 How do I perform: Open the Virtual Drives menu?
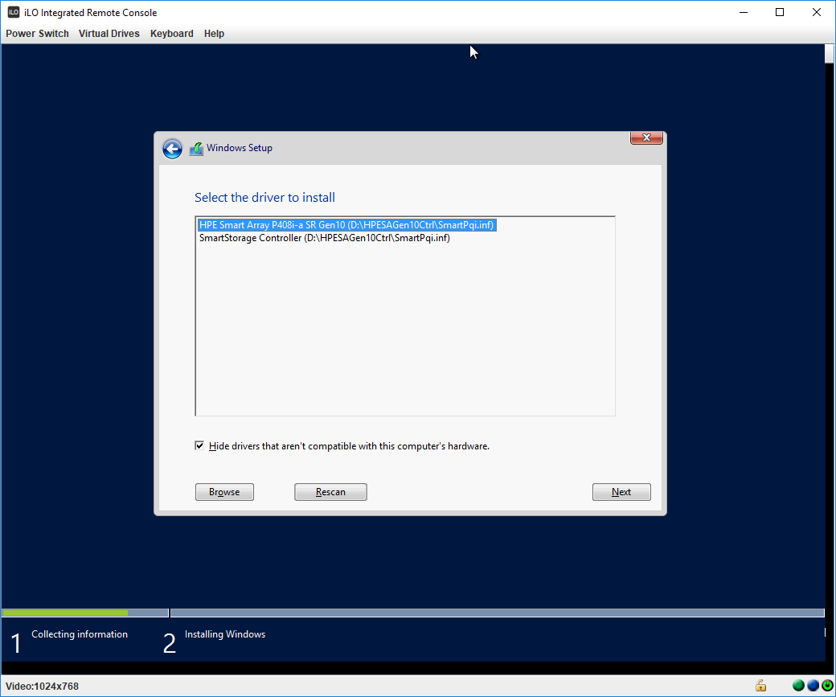(x=109, y=34)
